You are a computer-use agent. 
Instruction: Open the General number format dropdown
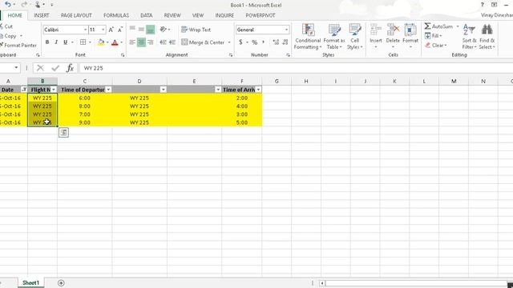tap(286, 30)
